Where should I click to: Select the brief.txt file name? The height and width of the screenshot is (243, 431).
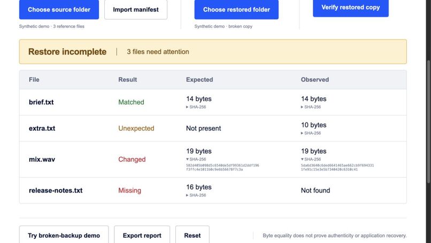(41, 102)
